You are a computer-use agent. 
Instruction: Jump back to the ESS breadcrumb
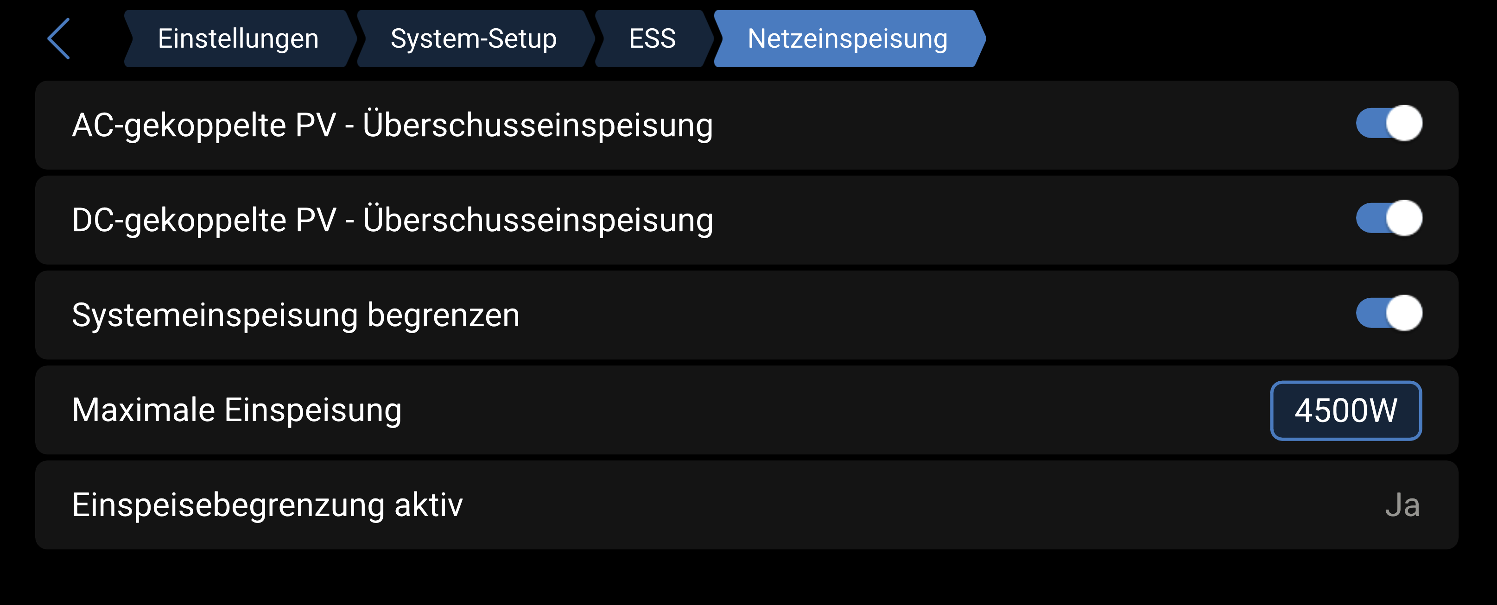[x=652, y=38]
